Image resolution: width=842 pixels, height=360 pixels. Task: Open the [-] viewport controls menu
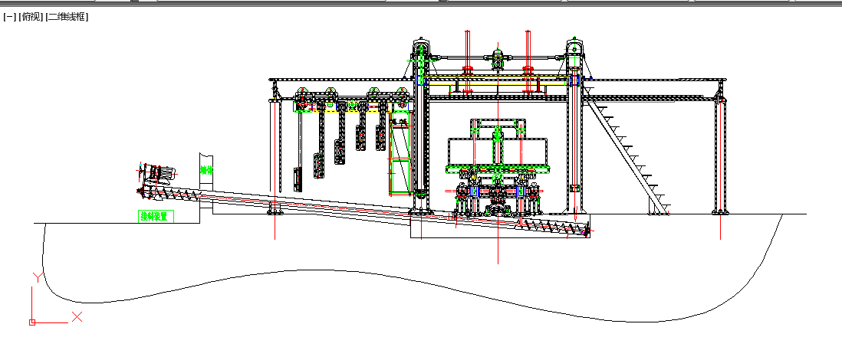pos(9,17)
